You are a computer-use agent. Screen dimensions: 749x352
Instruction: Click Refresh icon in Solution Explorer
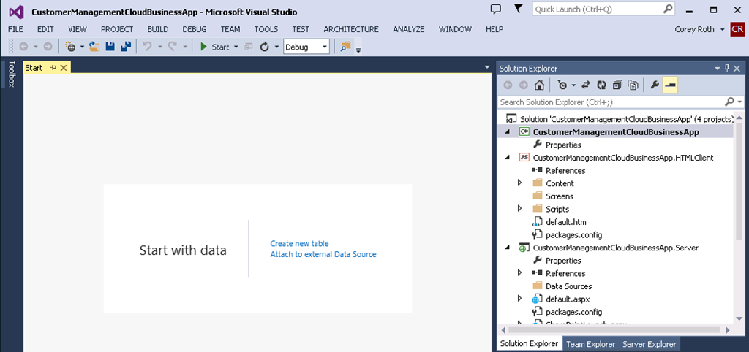602,85
